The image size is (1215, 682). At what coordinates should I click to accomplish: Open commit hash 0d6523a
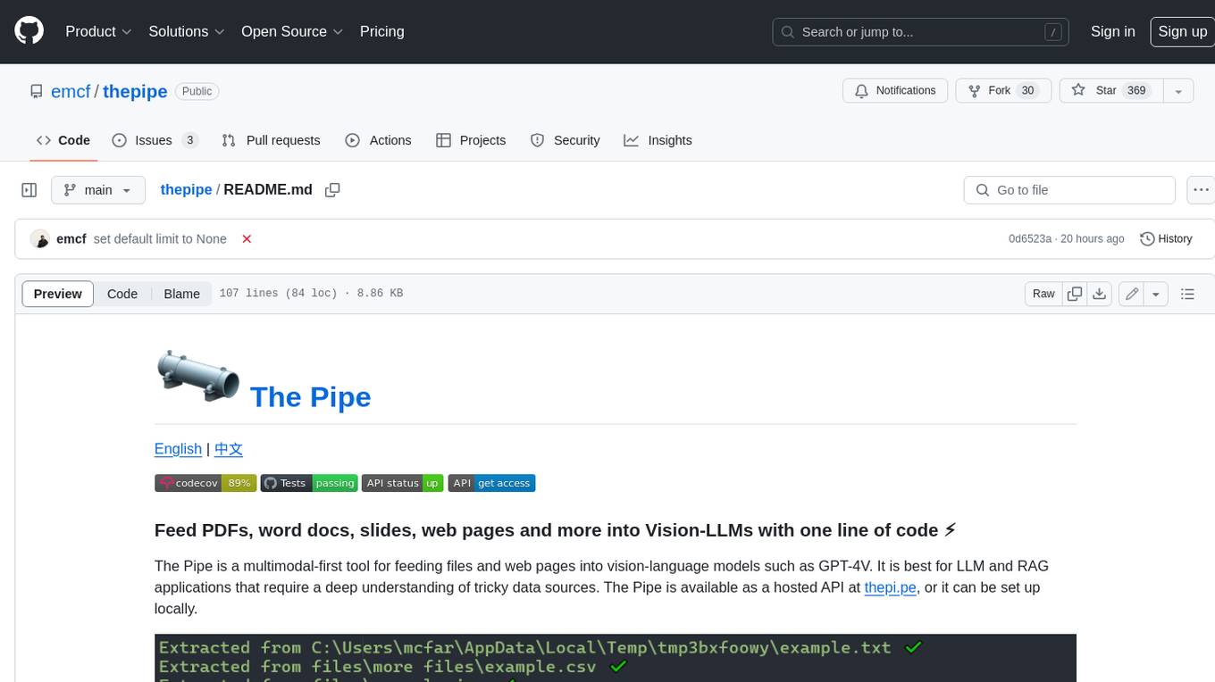(x=1030, y=239)
